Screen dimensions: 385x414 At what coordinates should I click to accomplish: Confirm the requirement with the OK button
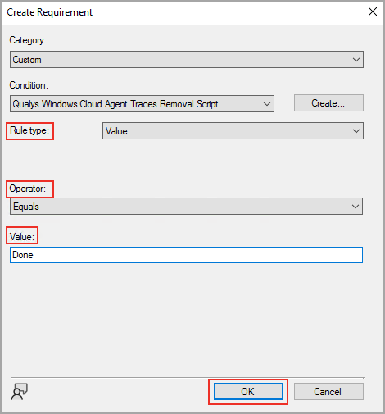[x=248, y=392]
